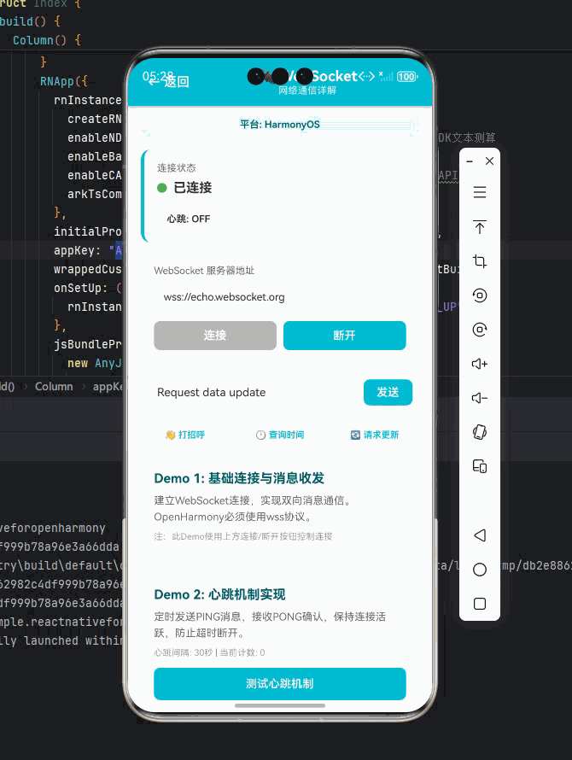Tap the 返回 back button in app header

[169, 81]
